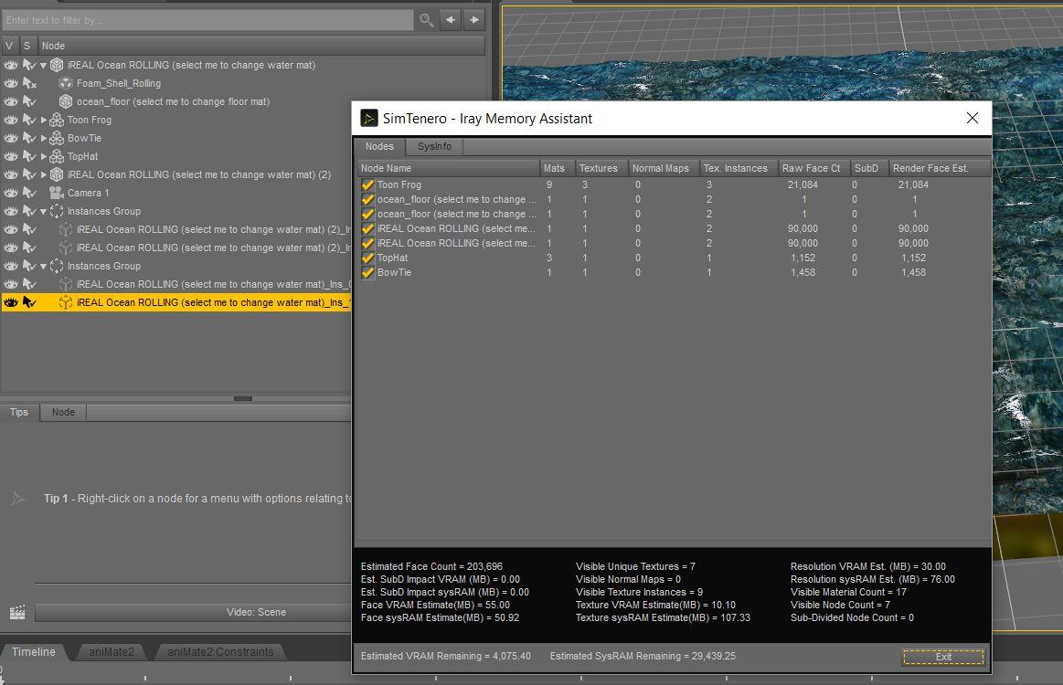Screen dimensions: 1063x685
Task: Toggle selectability arrow for Foam_Shell_Rolling
Action: pos(29,83)
